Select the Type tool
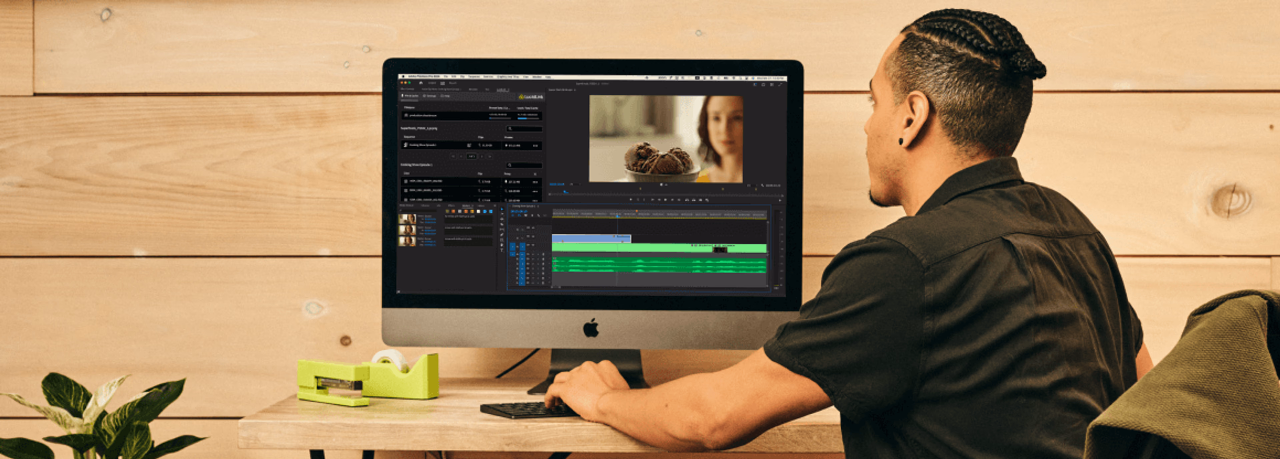This screenshot has width=1280, height=459. (x=502, y=250)
